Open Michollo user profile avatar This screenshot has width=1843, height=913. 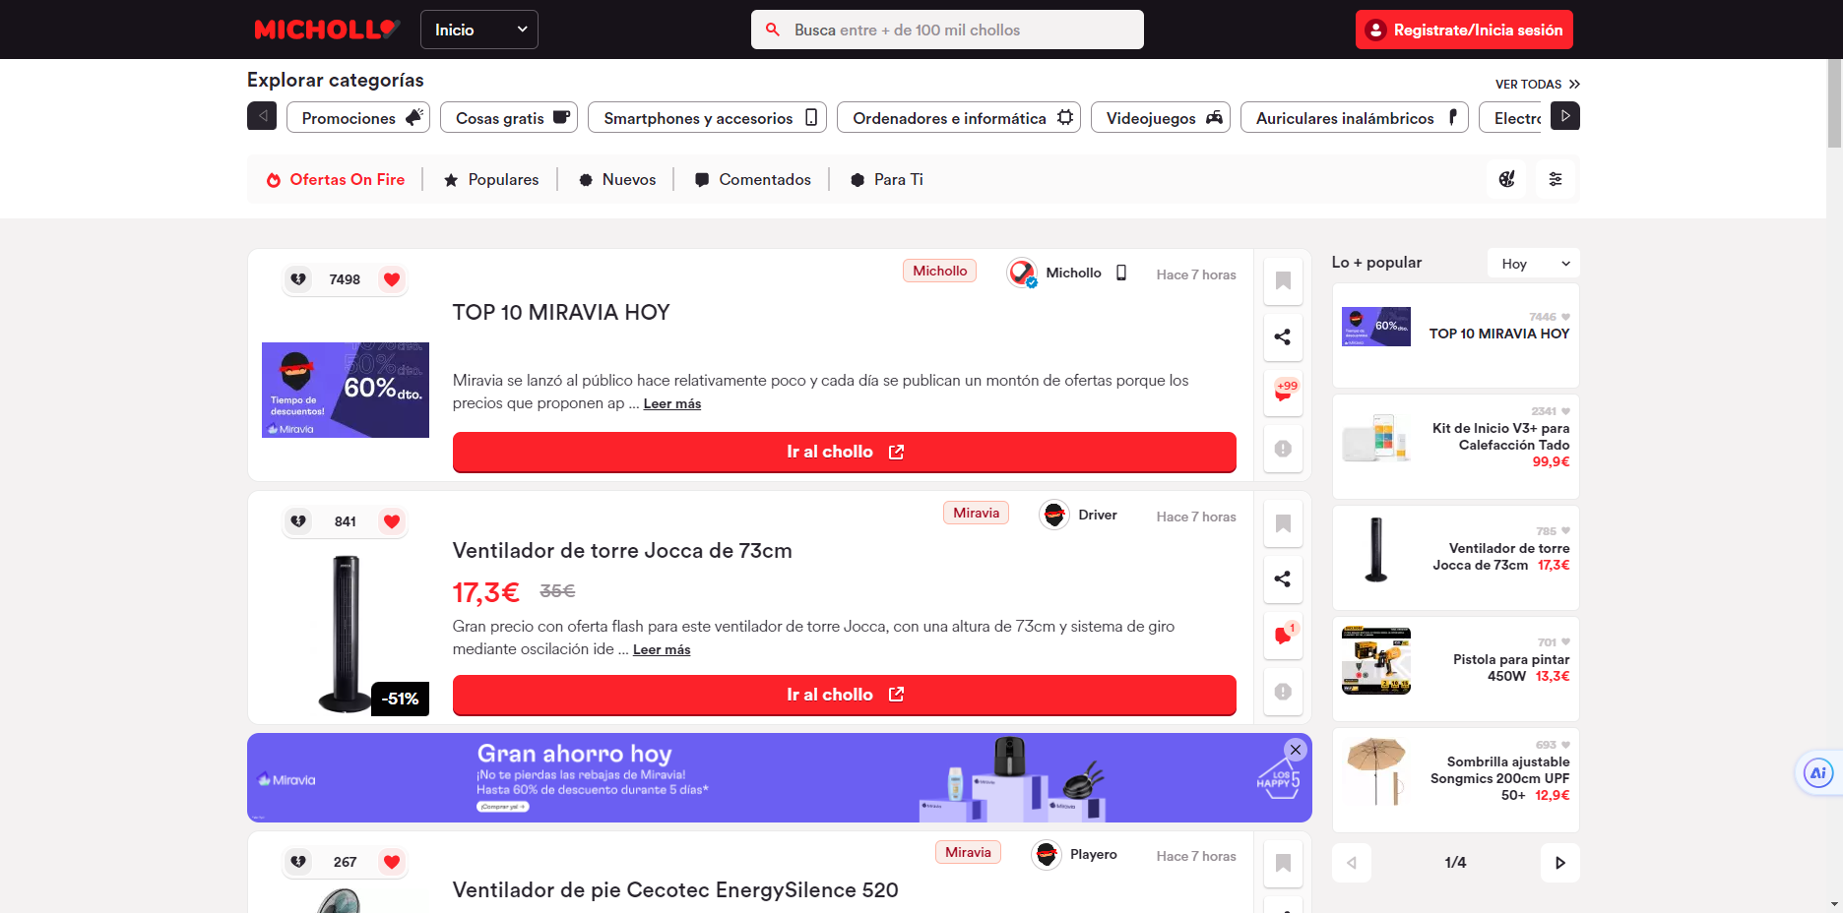click(1022, 273)
